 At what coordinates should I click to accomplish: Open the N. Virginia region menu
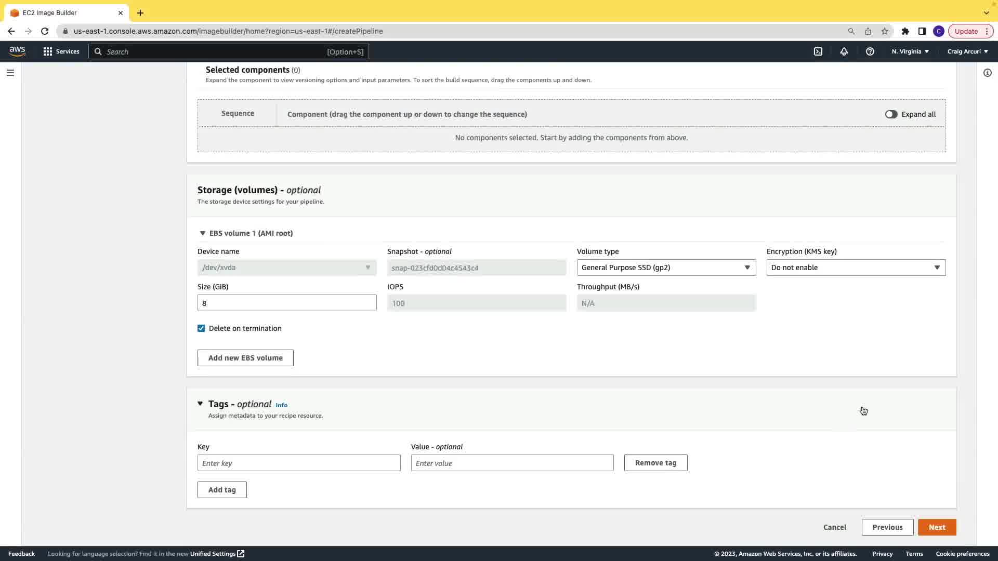[x=910, y=51]
